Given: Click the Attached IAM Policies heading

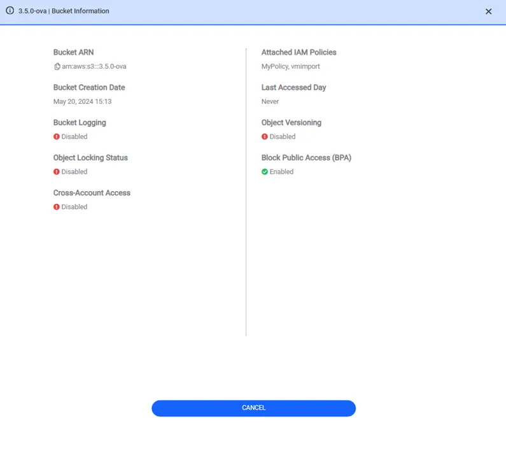Looking at the screenshot, I should pos(299,52).
